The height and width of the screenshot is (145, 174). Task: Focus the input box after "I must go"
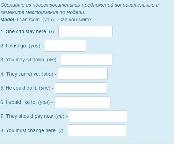pos(65,46)
